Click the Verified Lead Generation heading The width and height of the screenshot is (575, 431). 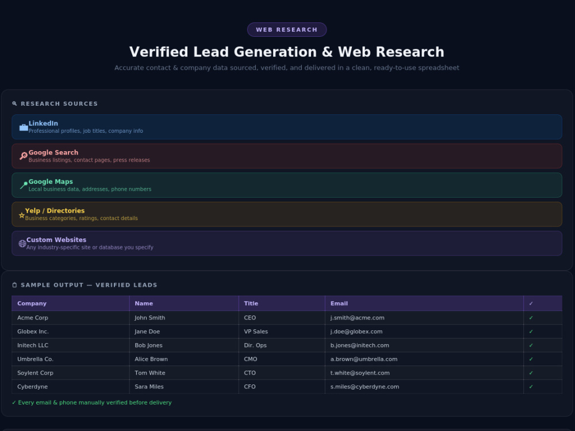287,52
